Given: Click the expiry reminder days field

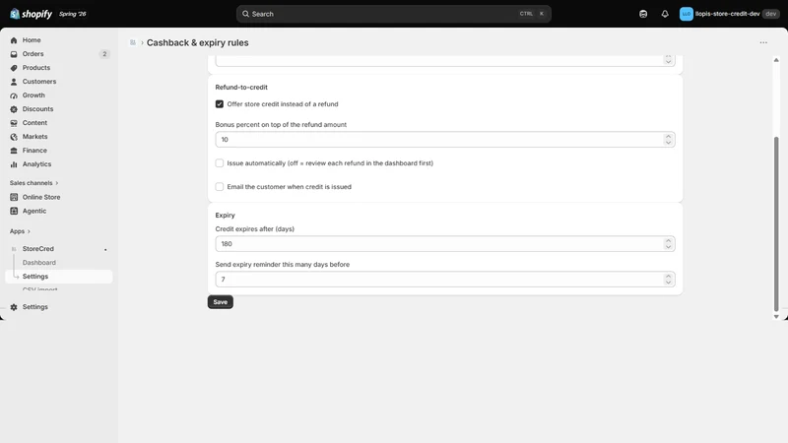Looking at the screenshot, I should (x=445, y=280).
